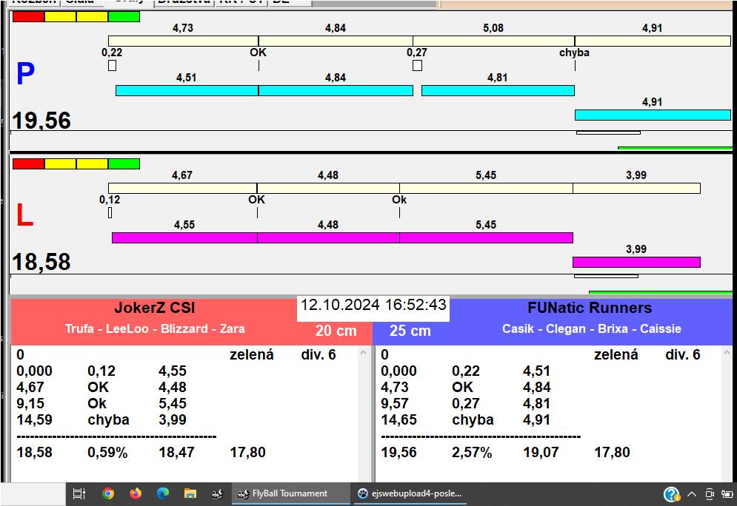737x506 pixels.
Task: Select the magenta 5,45 run bar
Action: 486,237
